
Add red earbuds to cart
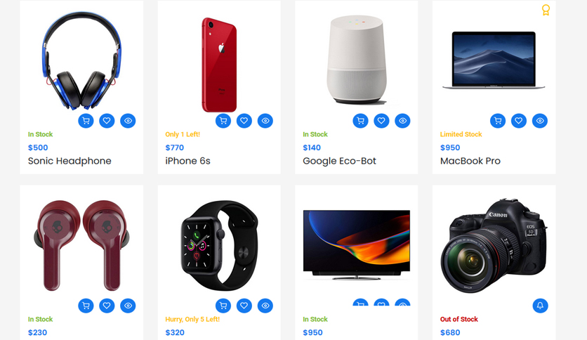coord(86,306)
